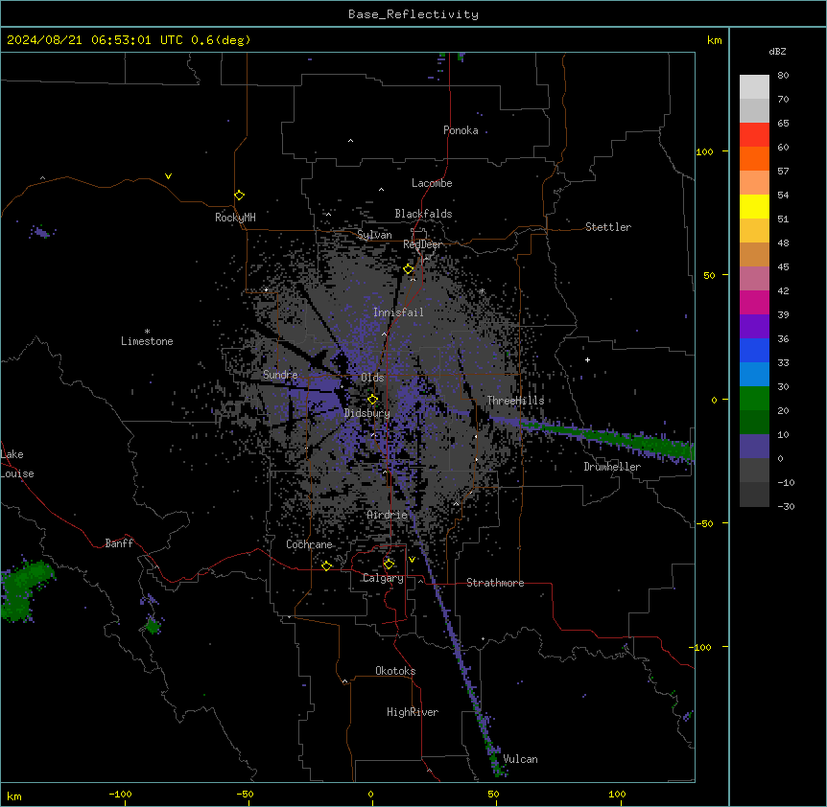Select the purple 10 dBZ color swatch
Image resolution: width=827 pixels, height=807 pixels.
point(754,447)
